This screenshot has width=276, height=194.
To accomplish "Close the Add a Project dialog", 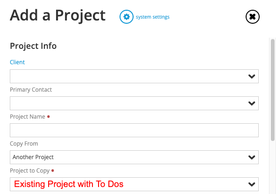I will (252, 17).
